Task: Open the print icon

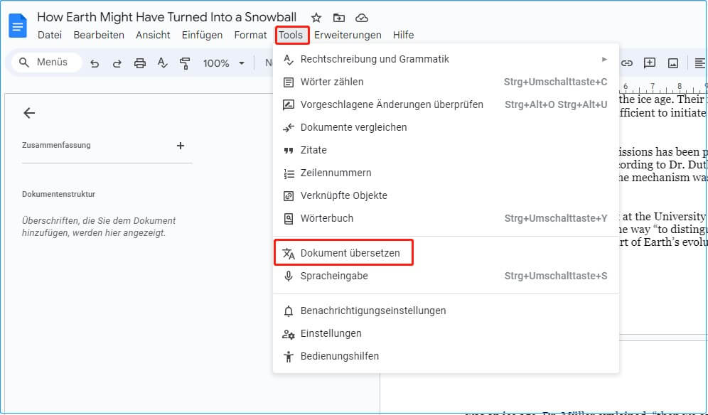Action: click(140, 63)
